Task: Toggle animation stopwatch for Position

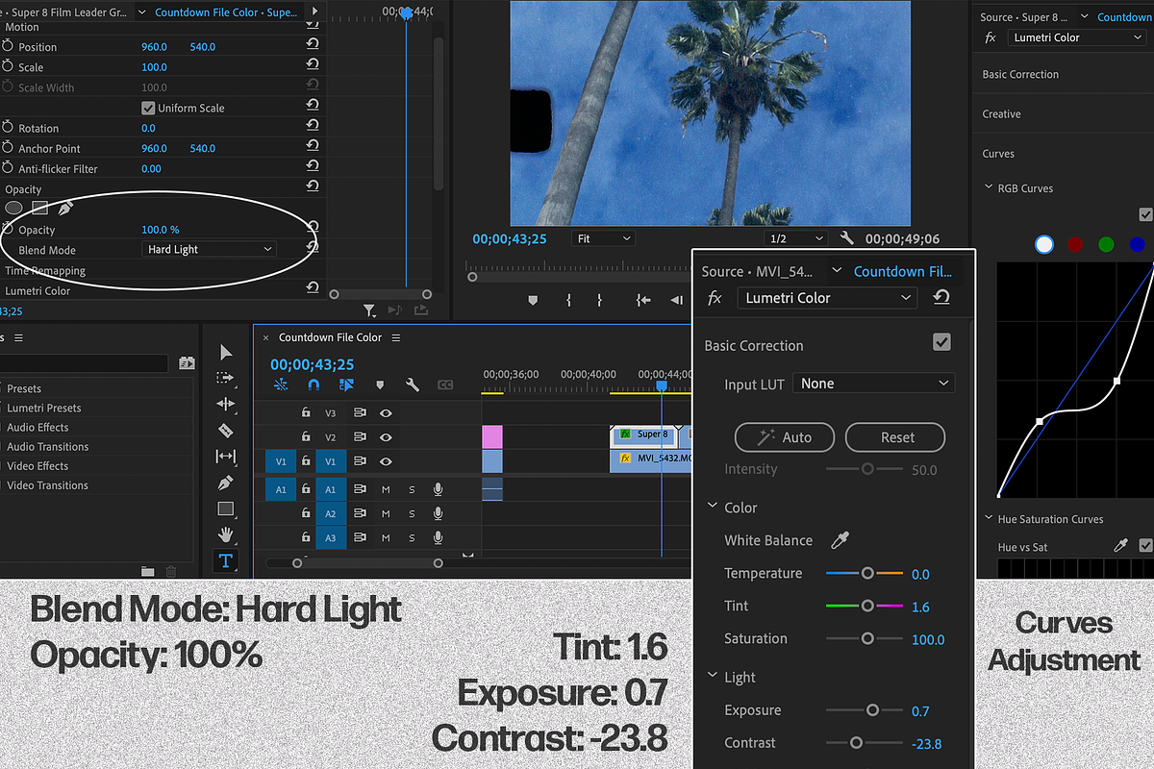Action: coord(9,46)
